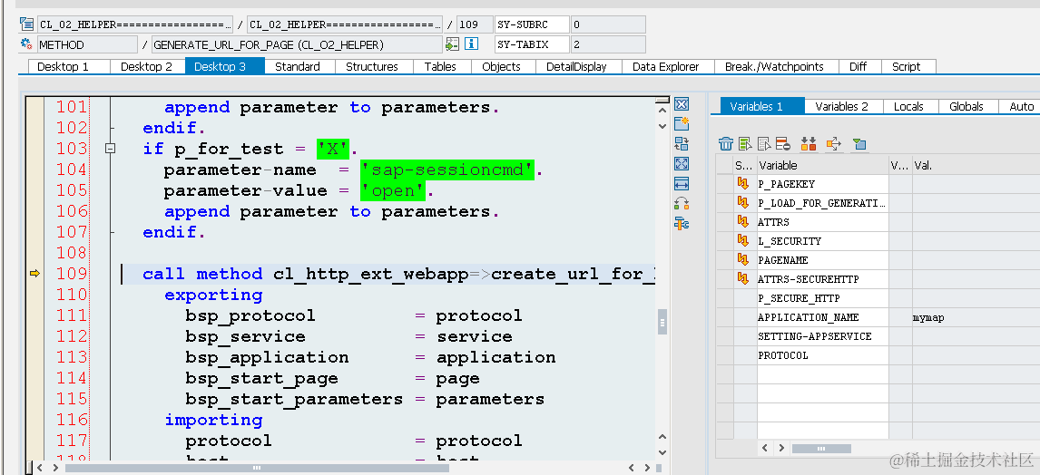Click the editor horizontal scrollbar thumb
This screenshot has height=475, width=1040.
click(257, 468)
